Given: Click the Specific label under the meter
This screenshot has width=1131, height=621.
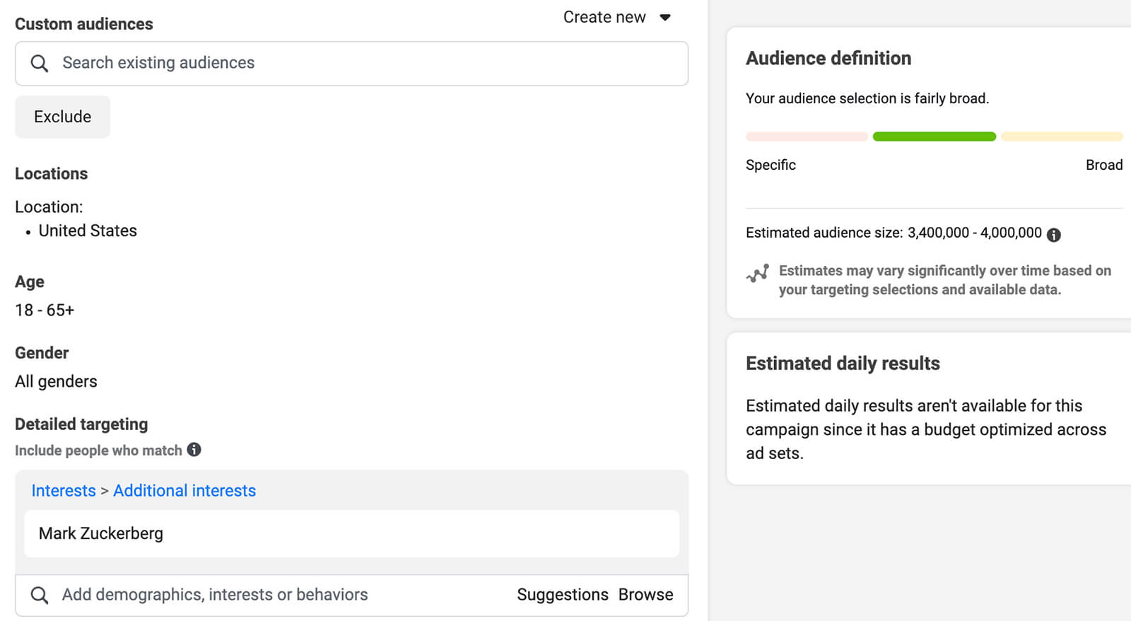Looking at the screenshot, I should point(770,165).
